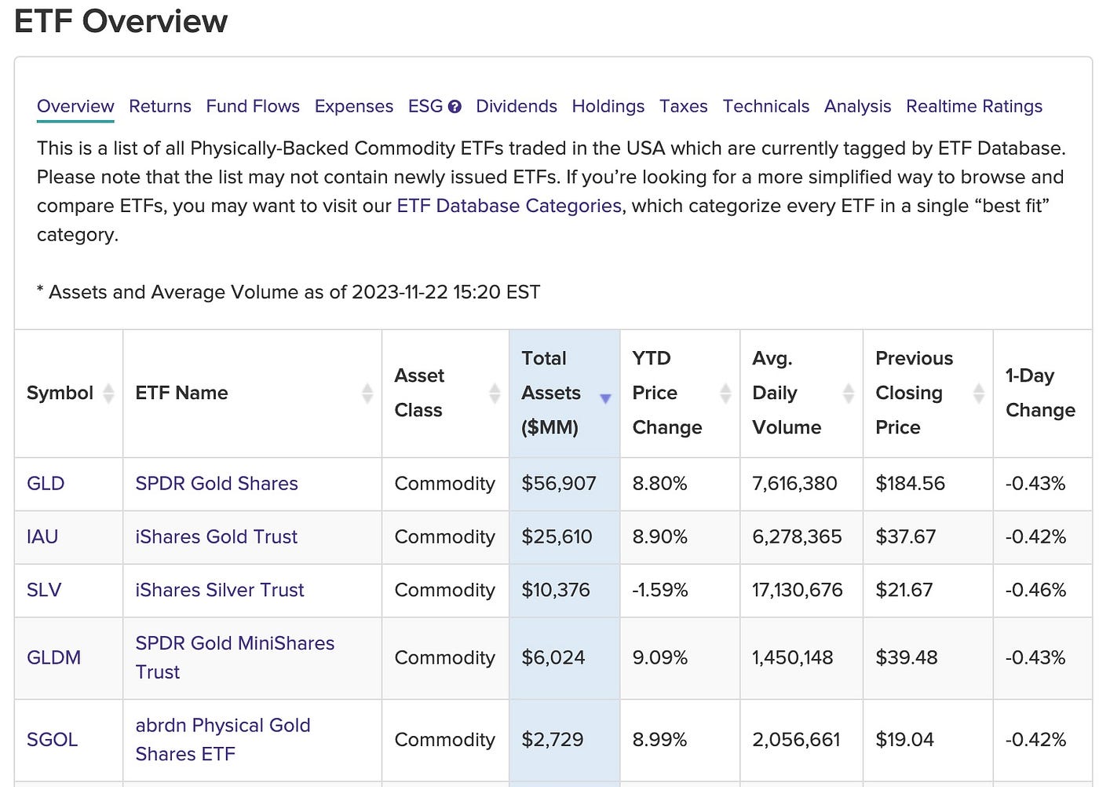Follow the ETF Database Categories link

509,206
